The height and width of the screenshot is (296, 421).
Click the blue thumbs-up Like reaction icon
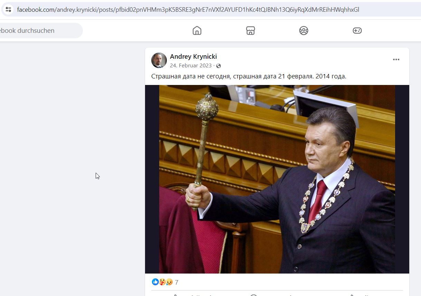155,282
